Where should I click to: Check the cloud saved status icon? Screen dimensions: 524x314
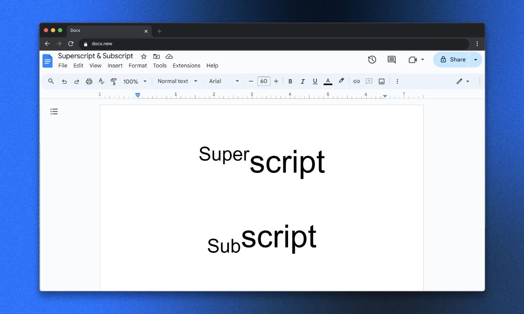click(x=169, y=57)
